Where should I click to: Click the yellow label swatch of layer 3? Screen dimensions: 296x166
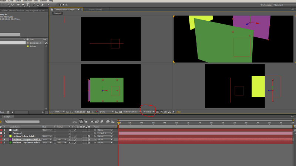(x=10, y=136)
